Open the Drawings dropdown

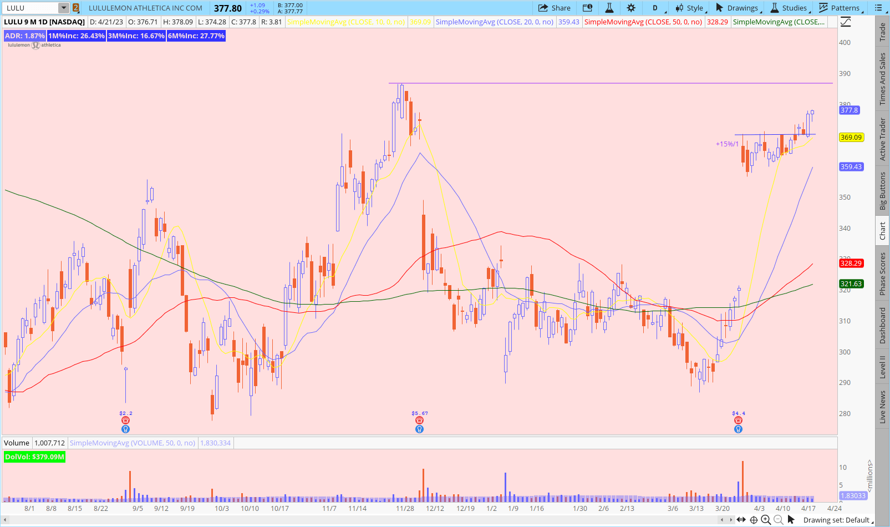pyautogui.click(x=739, y=8)
